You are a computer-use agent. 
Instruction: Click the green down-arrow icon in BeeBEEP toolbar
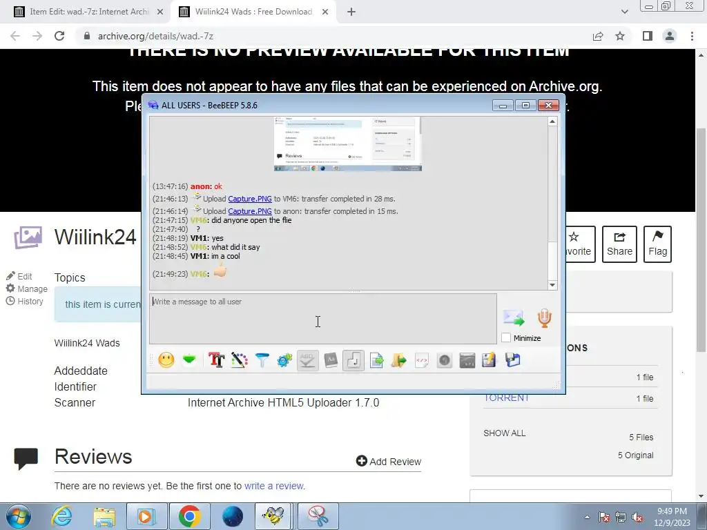click(189, 360)
